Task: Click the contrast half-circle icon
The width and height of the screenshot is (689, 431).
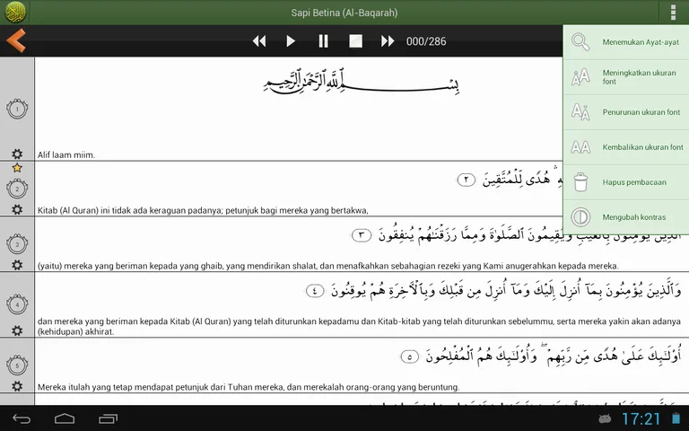Action: 580,217
